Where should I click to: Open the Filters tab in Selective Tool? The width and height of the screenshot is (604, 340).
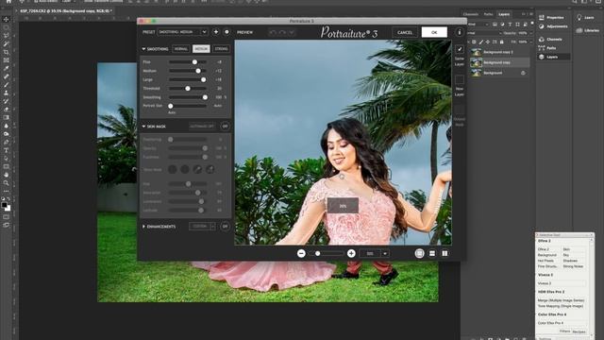pos(564,331)
